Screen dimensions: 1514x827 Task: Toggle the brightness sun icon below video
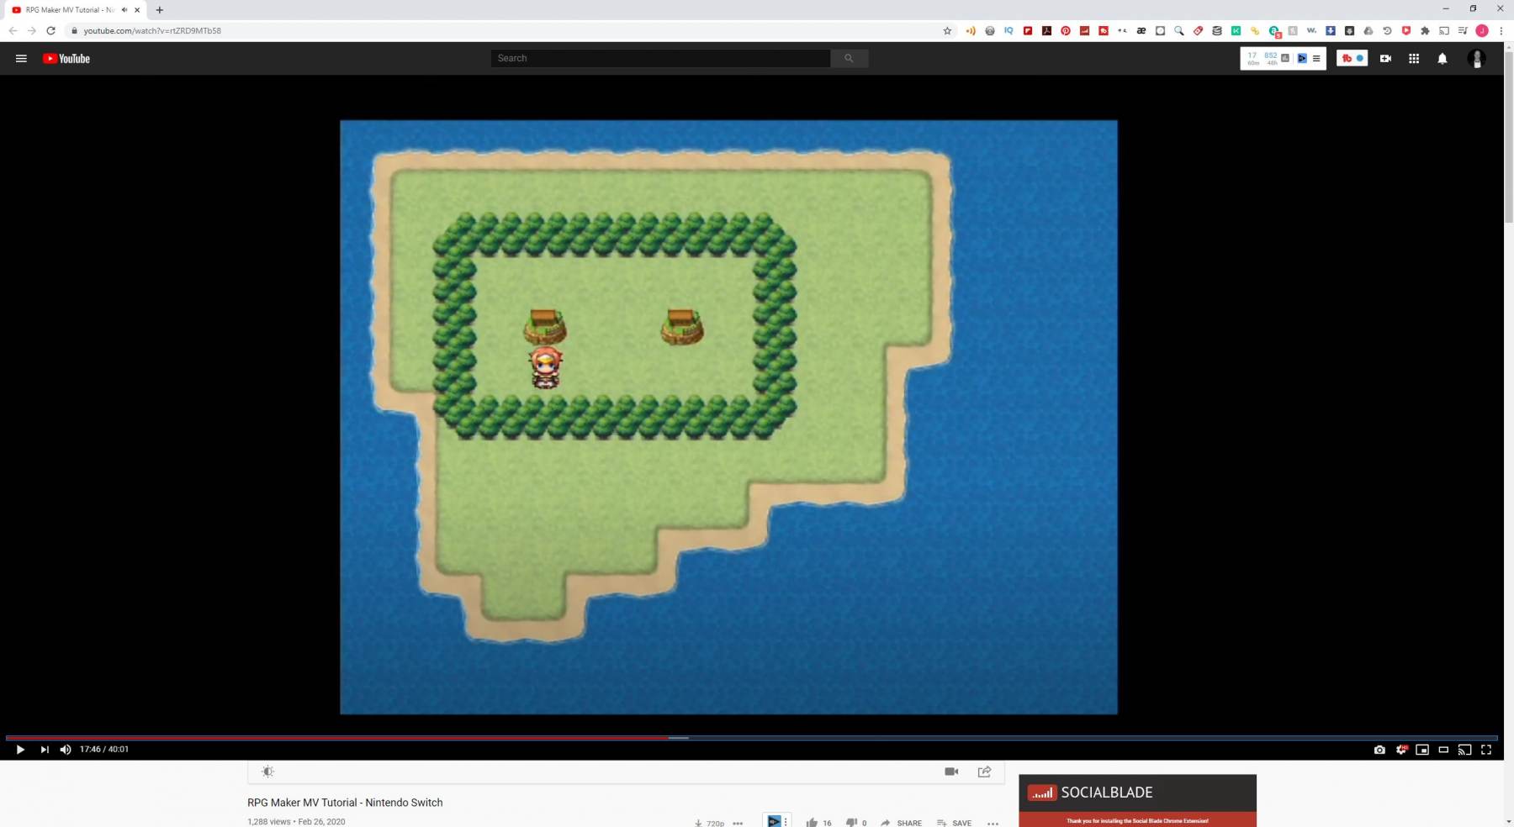coord(267,772)
